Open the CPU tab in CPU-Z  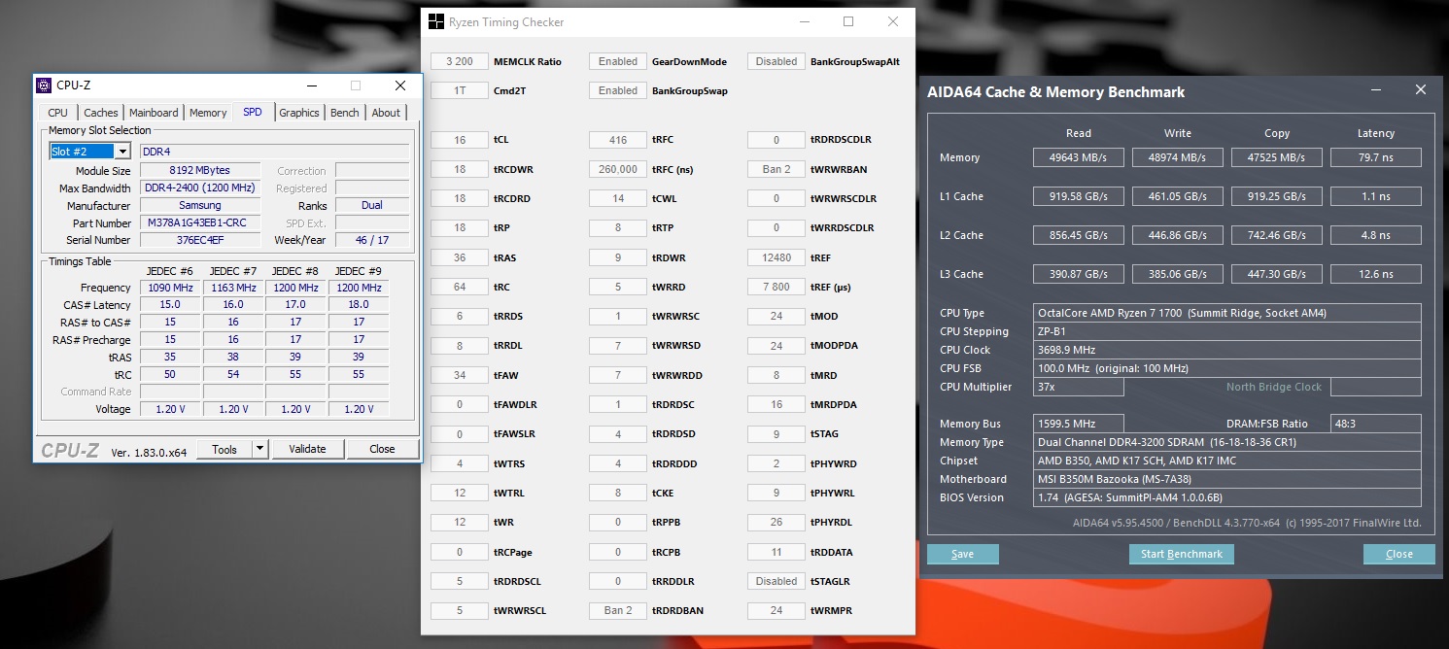tap(58, 113)
